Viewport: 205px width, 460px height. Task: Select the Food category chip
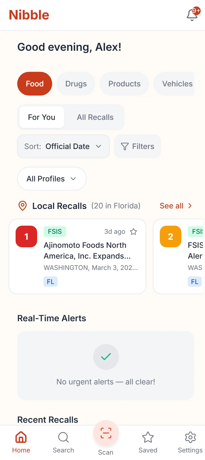35,84
